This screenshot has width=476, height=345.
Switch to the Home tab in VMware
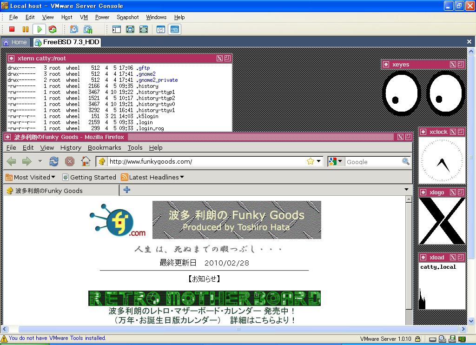[15, 42]
